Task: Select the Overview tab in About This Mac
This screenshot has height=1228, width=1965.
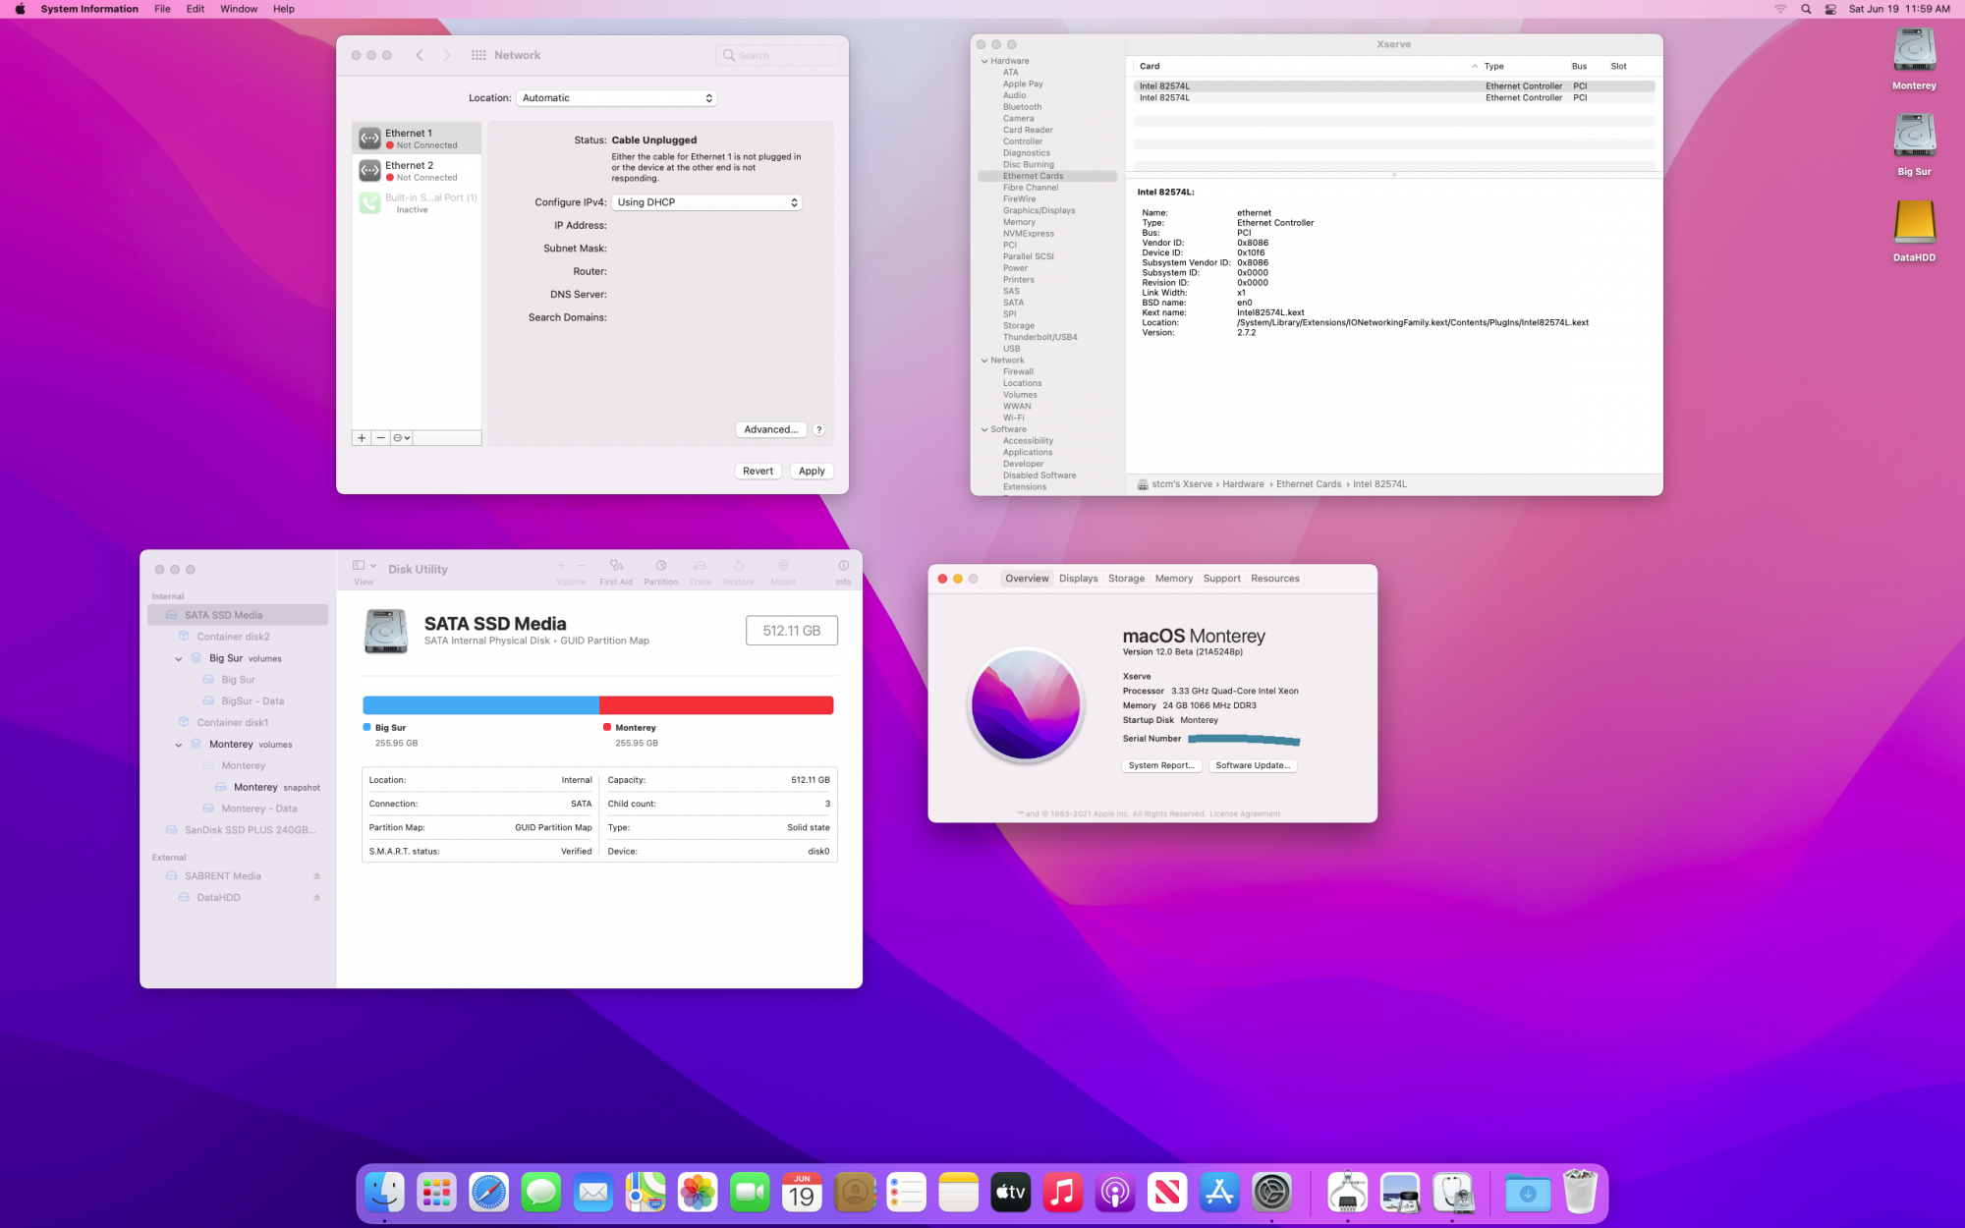Action: click(1026, 578)
